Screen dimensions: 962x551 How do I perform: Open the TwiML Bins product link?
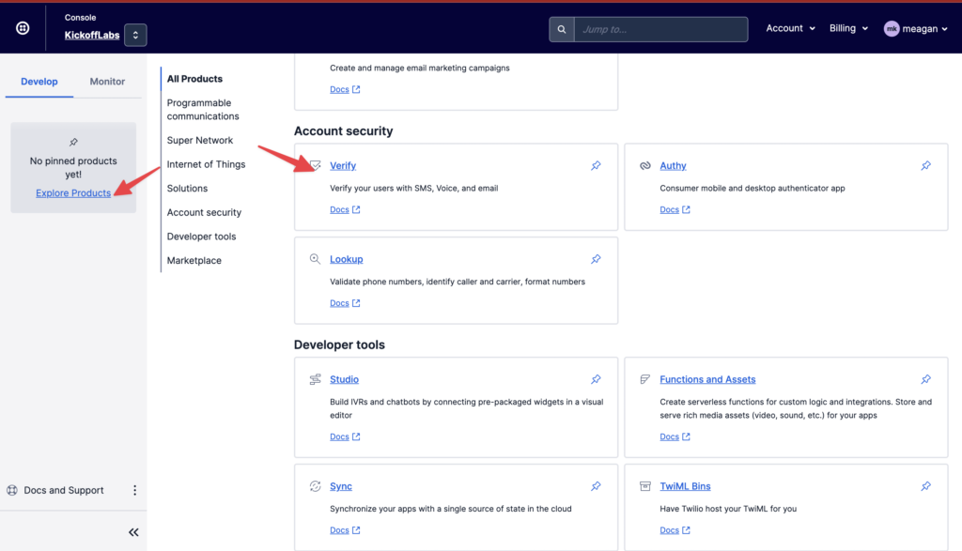(685, 486)
